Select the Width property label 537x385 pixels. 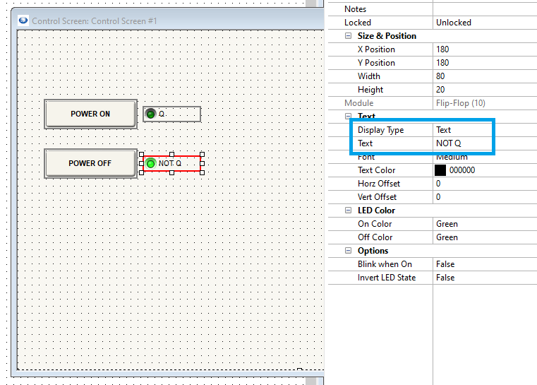369,76
